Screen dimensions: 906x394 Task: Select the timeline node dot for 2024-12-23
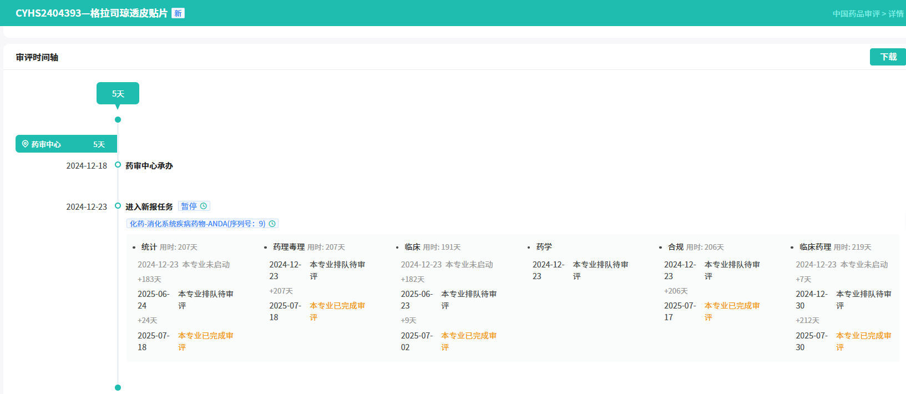coord(118,206)
